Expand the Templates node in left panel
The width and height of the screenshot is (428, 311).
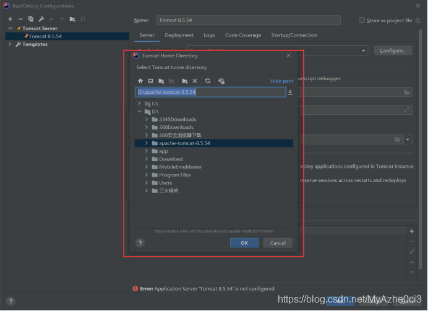click(9, 44)
